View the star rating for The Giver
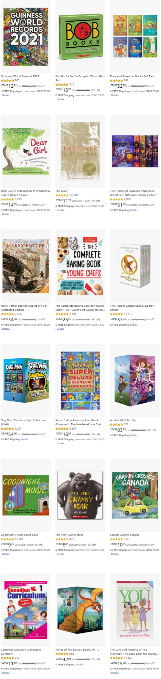Image resolution: width=161 pixels, height=679 pixels. tap(62, 195)
